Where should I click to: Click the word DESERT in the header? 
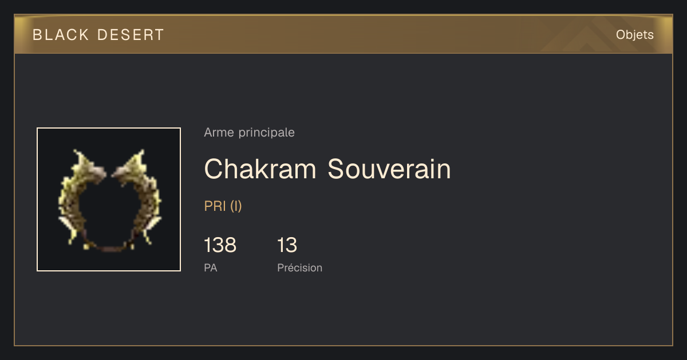pyautogui.click(x=131, y=35)
